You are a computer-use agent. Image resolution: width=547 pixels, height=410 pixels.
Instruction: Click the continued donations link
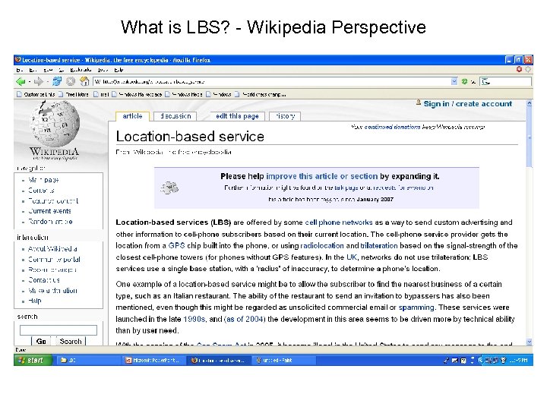(393, 127)
